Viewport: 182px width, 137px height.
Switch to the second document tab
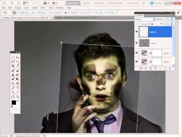pyautogui.click(x=75, y=18)
